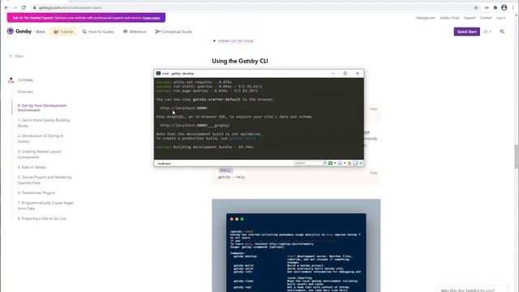
Task: Open the Gatsbyjs.com top link
Action: click(426, 18)
